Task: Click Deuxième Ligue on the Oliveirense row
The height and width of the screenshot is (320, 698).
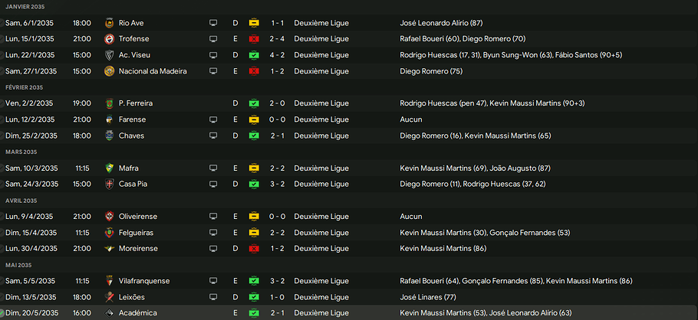Action: [321, 217]
